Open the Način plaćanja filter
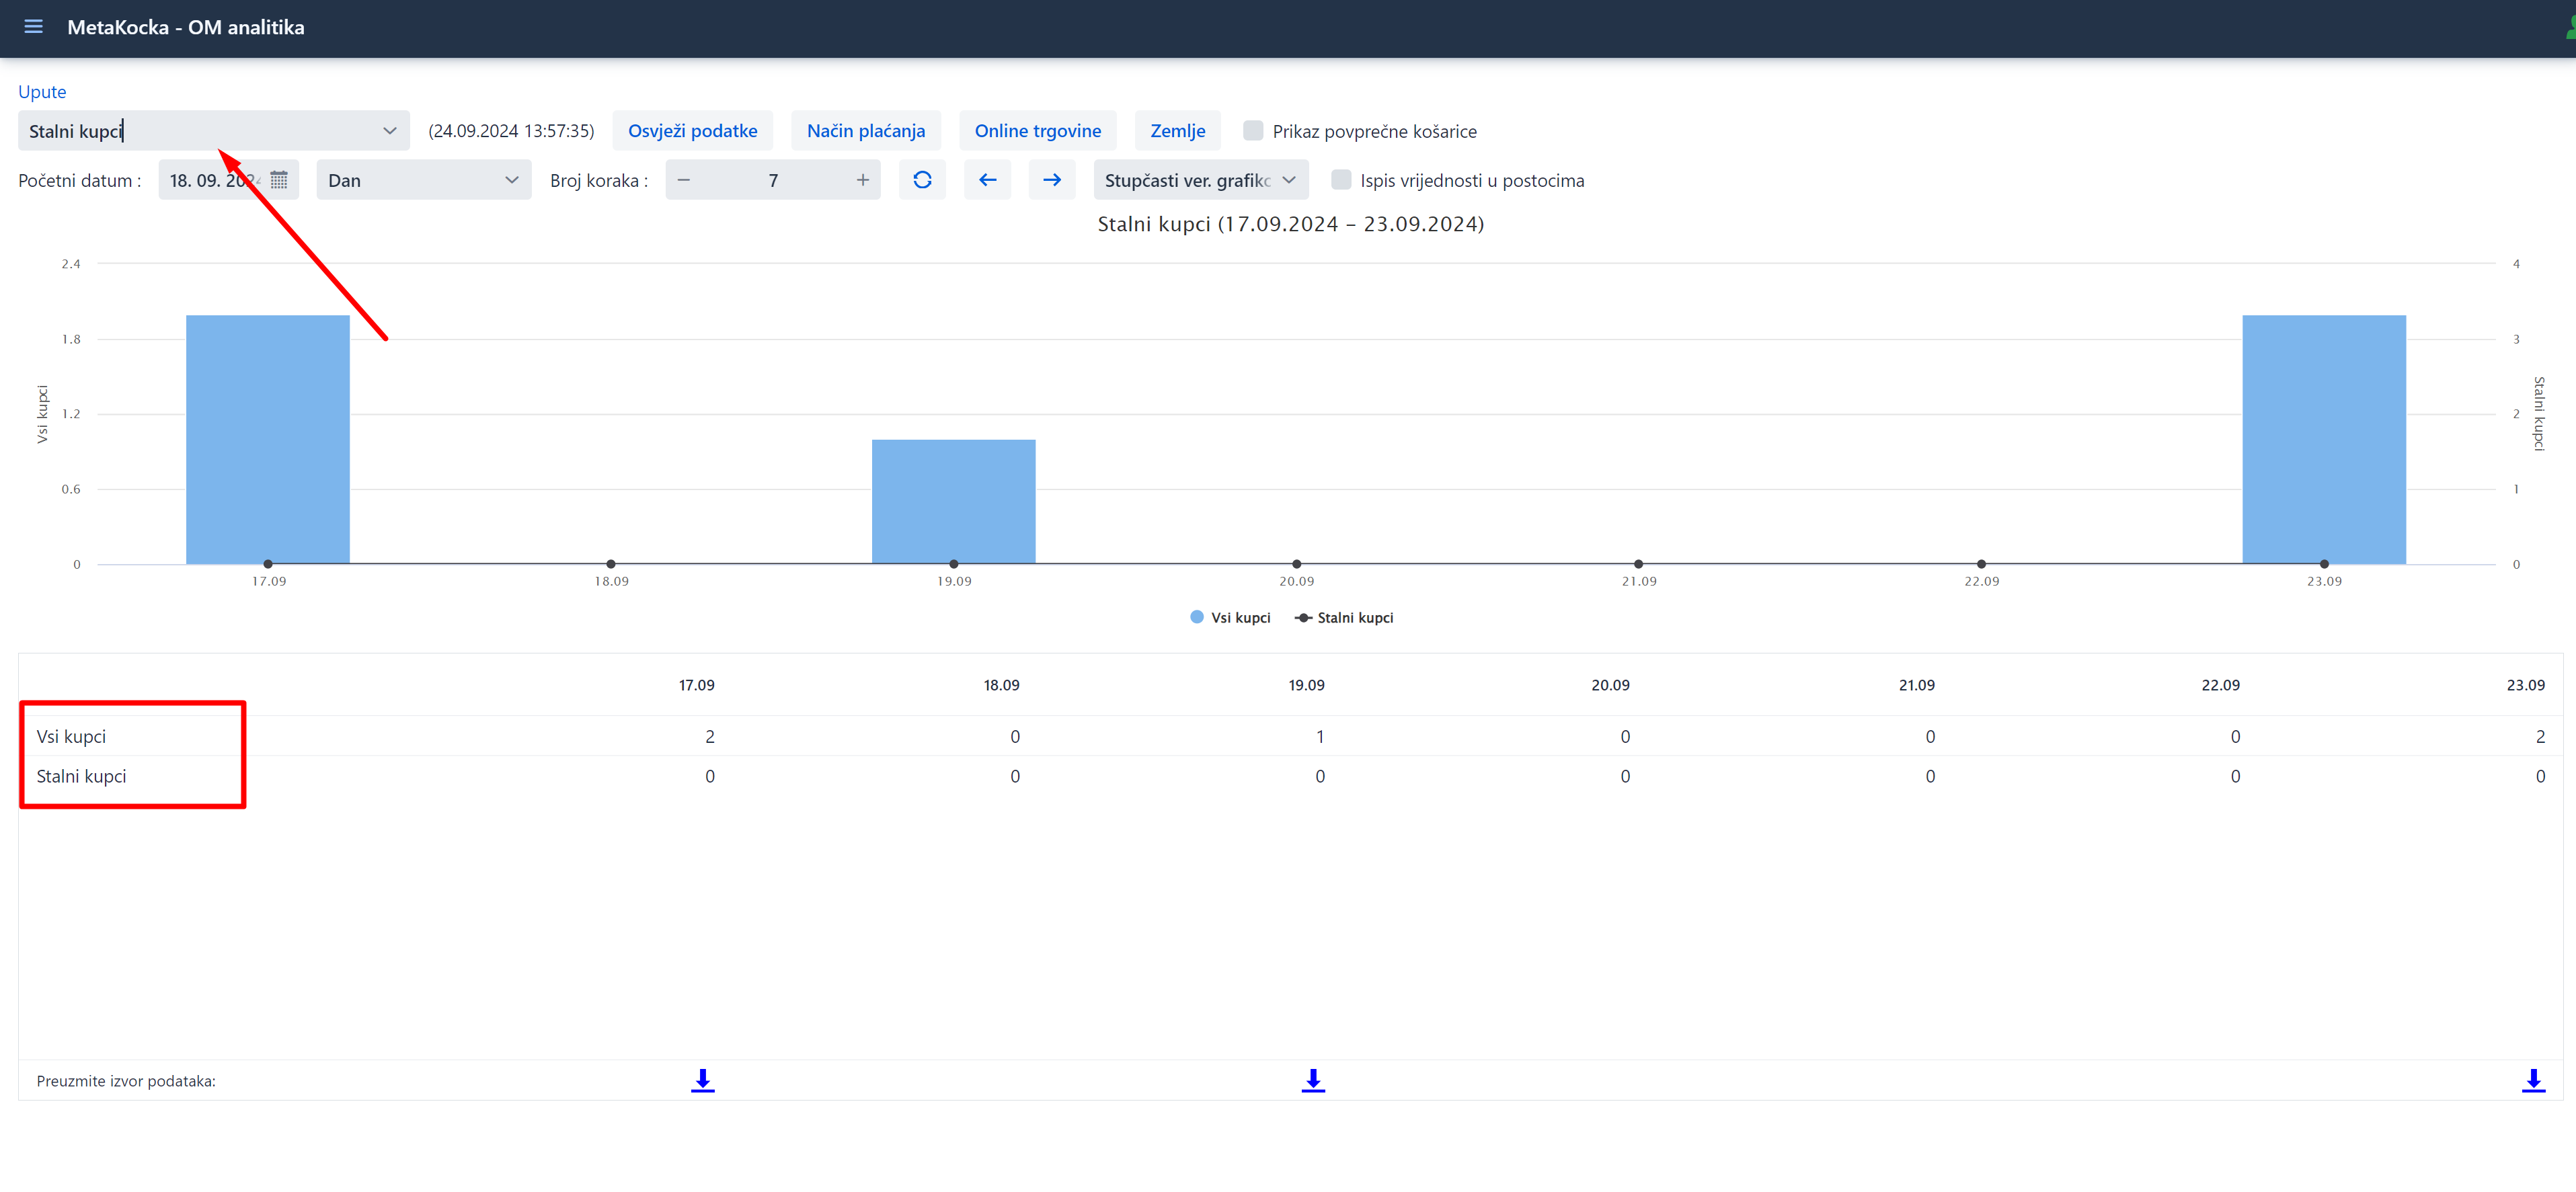Image resolution: width=2576 pixels, height=1192 pixels. point(865,131)
